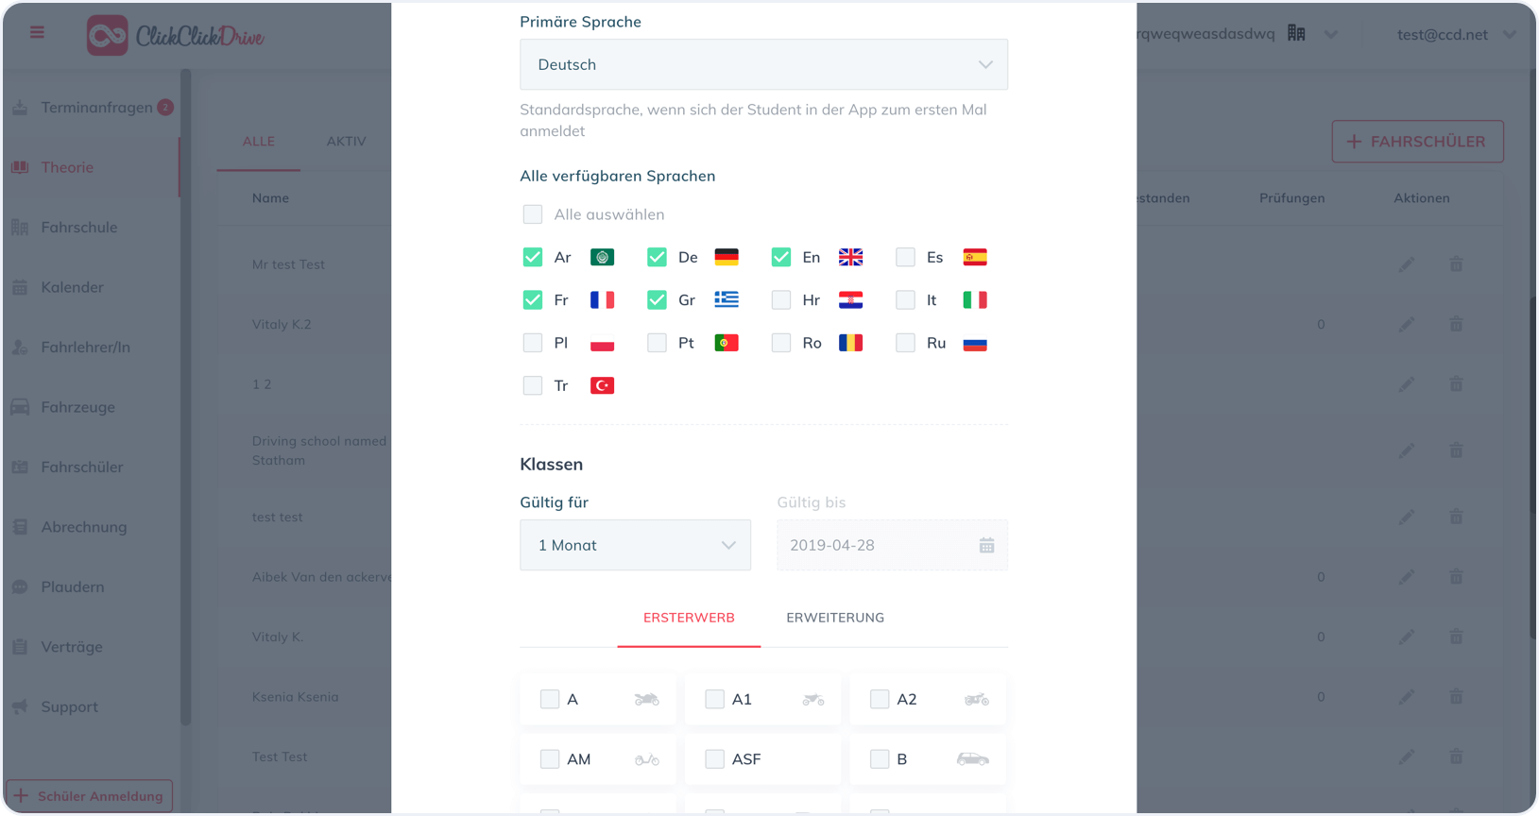Select the ERSTERWERB tab
This screenshot has height=816, width=1539.
click(689, 618)
